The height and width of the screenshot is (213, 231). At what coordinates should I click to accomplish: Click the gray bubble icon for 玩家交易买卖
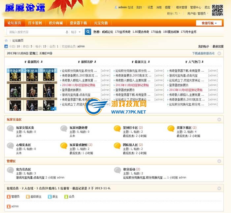click(10, 128)
